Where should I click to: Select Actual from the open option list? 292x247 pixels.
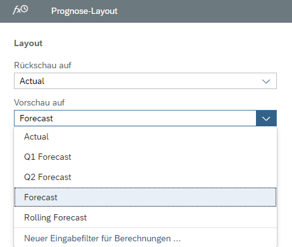pyautogui.click(x=145, y=136)
